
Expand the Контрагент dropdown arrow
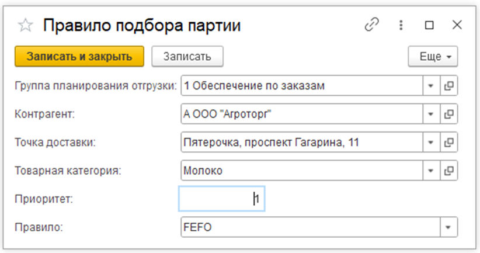[x=431, y=114]
